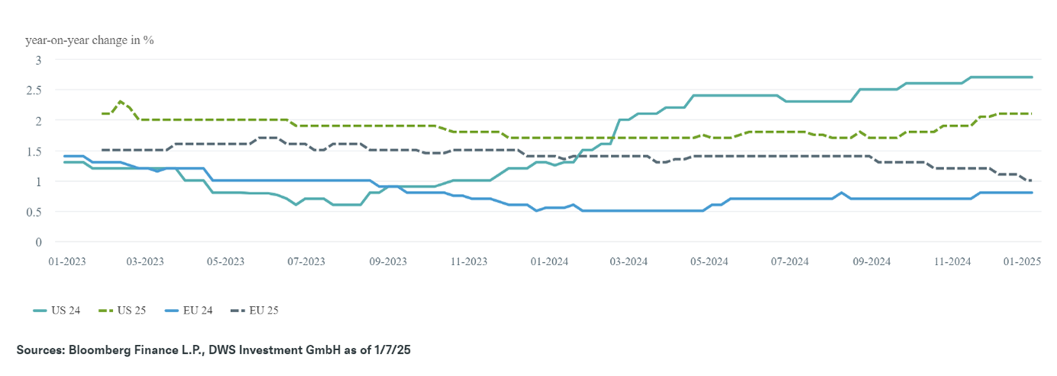The image size is (1057, 376).
Task: Toggle the EU 24 legend entry
Action: [x=193, y=310]
